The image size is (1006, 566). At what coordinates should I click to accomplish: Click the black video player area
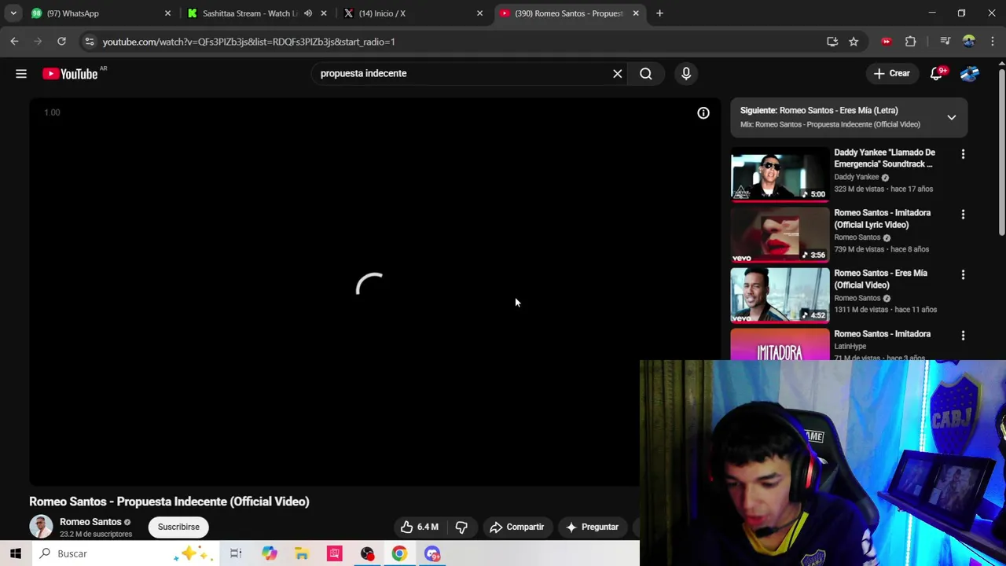pyautogui.click(x=374, y=292)
